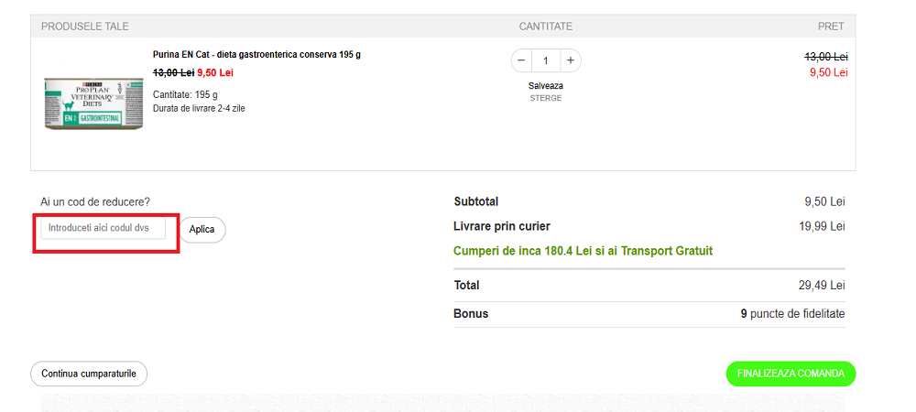
Task: Click Salveaza under the quantity selector
Action: [x=546, y=86]
